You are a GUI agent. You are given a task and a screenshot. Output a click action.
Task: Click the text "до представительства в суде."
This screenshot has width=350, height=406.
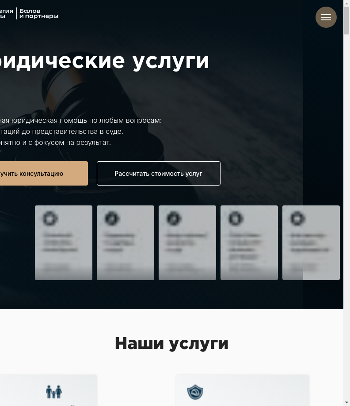(72, 132)
